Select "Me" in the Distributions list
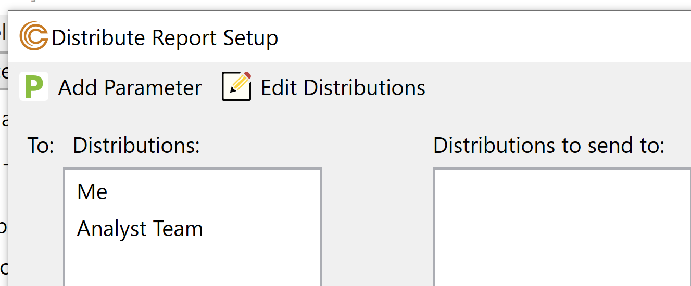Image resolution: width=691 pixels, height=286 pixels. click(x=92, y=192)
